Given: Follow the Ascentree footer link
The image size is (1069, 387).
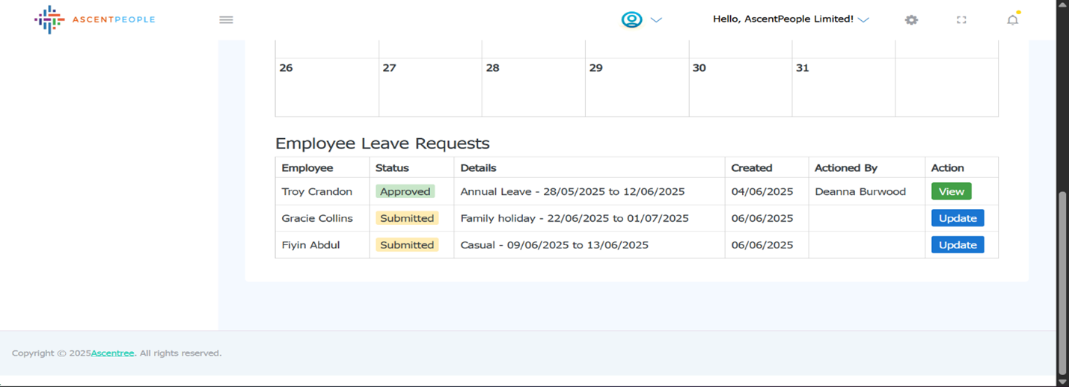Looking at the screenshot, I should point(113,353).
